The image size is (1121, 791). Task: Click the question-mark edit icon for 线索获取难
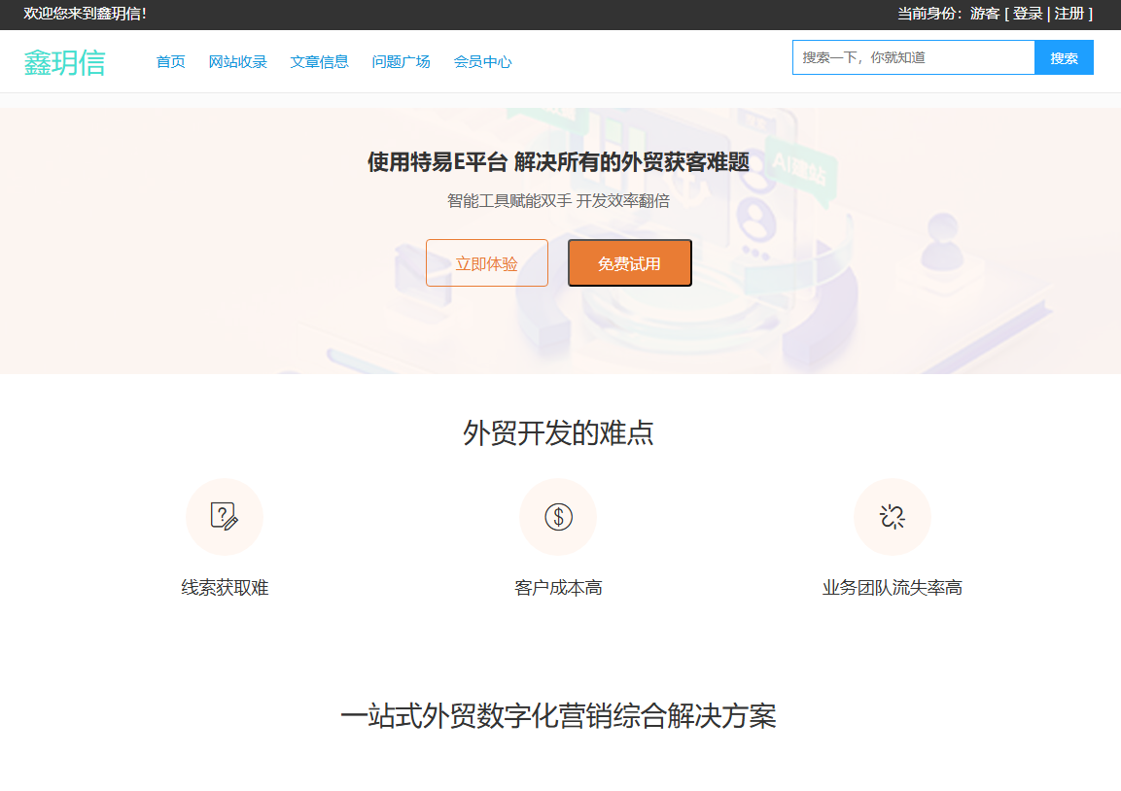pyautogui.click(x=225, y=516)
